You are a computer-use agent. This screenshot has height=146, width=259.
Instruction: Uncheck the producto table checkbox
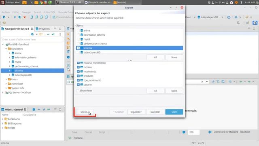point(78,76)
